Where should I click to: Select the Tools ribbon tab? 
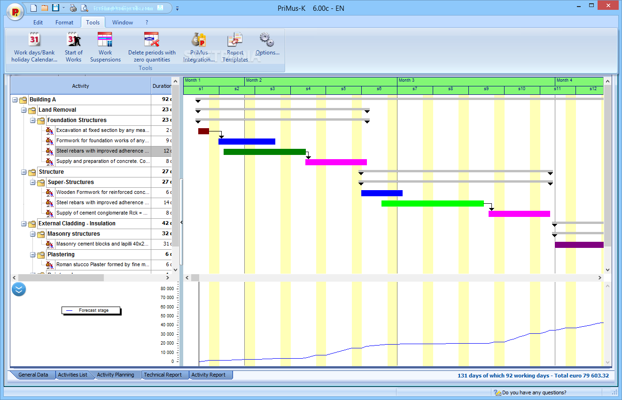pyautogui.click(x=93, y=22)
